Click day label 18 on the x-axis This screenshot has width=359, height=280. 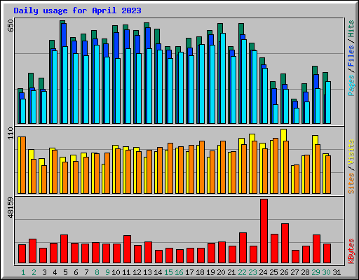(x=200, y=272)
